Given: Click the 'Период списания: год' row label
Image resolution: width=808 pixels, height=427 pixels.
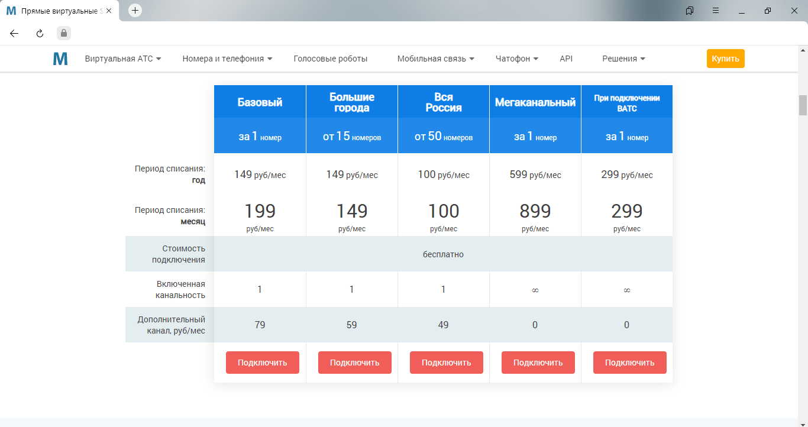Looking at the screenshot, I should tap(170, 174).
